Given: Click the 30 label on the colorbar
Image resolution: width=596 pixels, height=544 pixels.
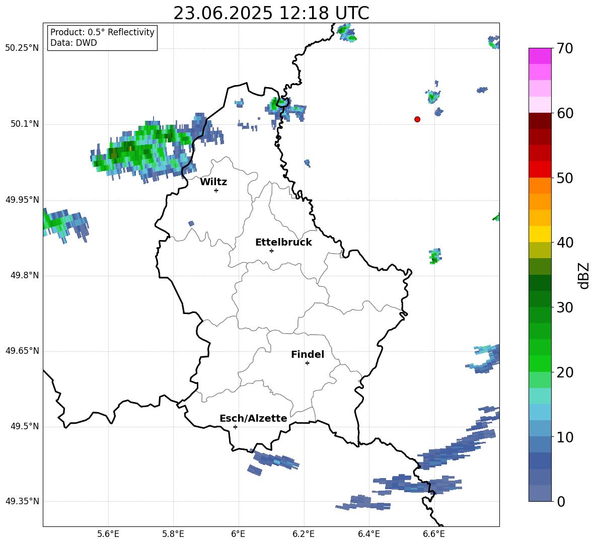Looking at the screenshot, I should point(565,307).
